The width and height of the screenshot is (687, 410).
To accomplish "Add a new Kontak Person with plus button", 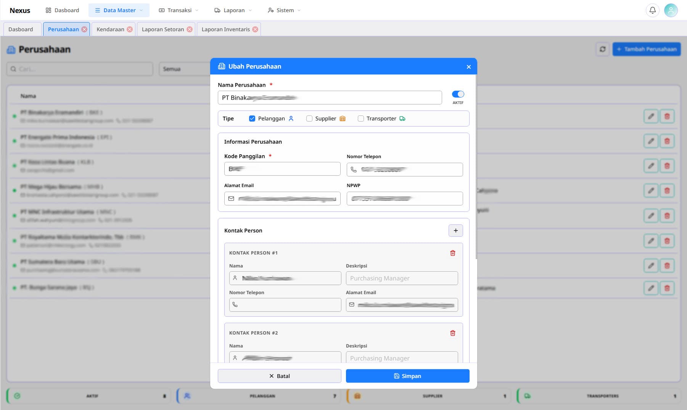I will click(455, 231).
